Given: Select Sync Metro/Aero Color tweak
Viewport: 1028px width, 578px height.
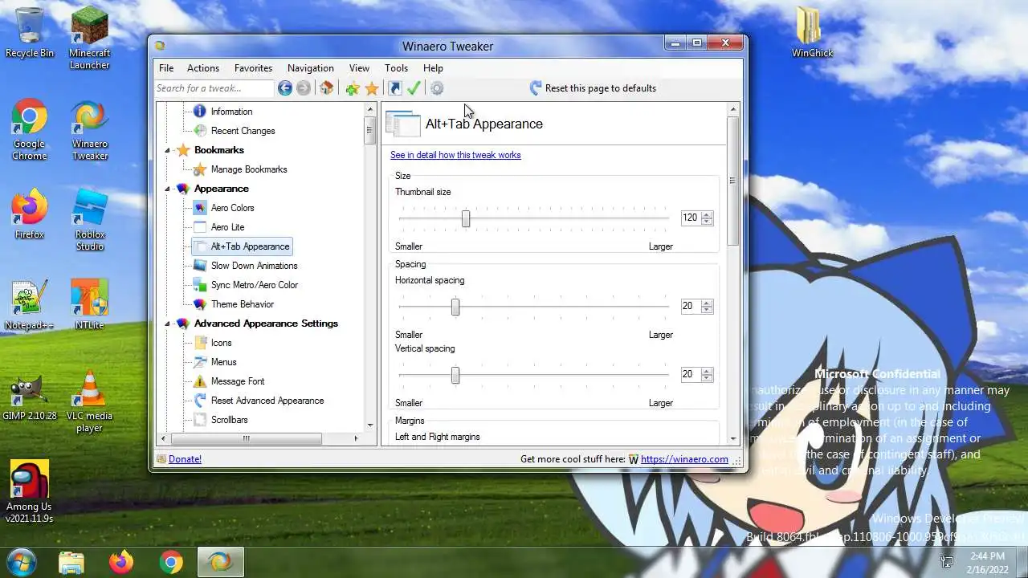Looking at the screenshot, I should 254,285.
